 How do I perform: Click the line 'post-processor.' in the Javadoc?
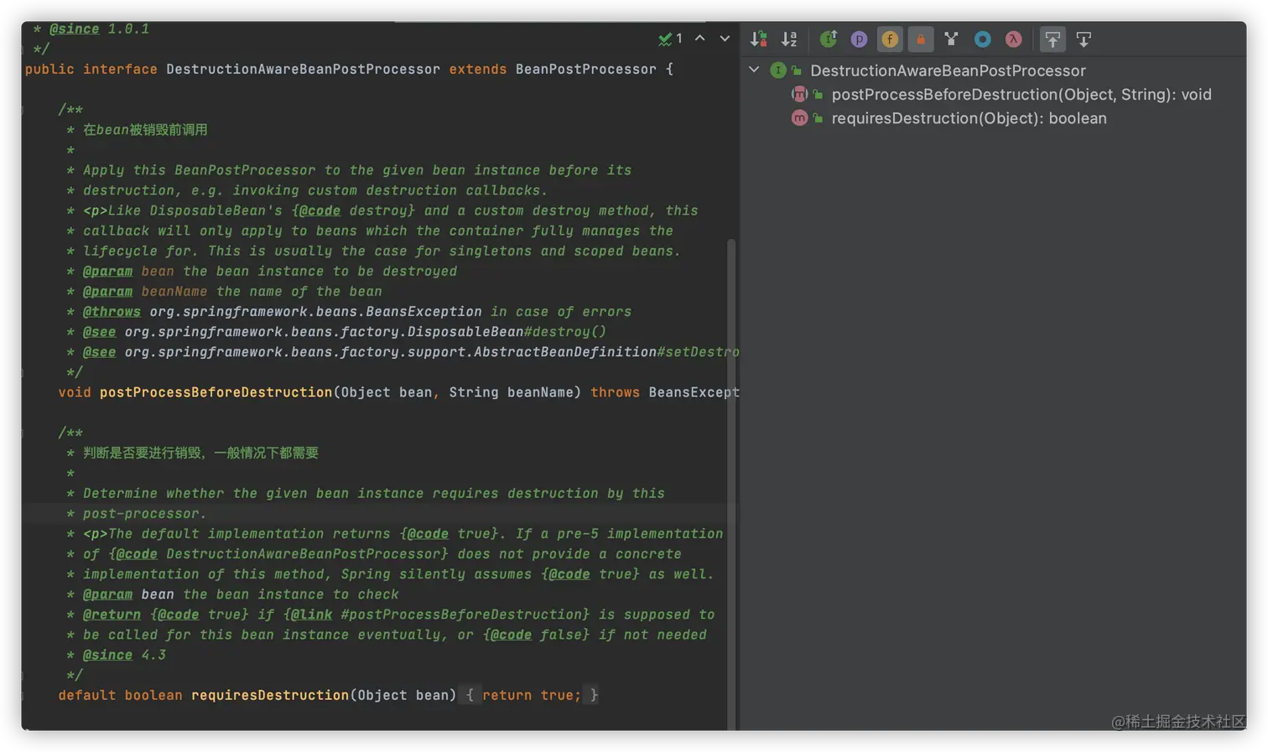[x=144, y=514]
